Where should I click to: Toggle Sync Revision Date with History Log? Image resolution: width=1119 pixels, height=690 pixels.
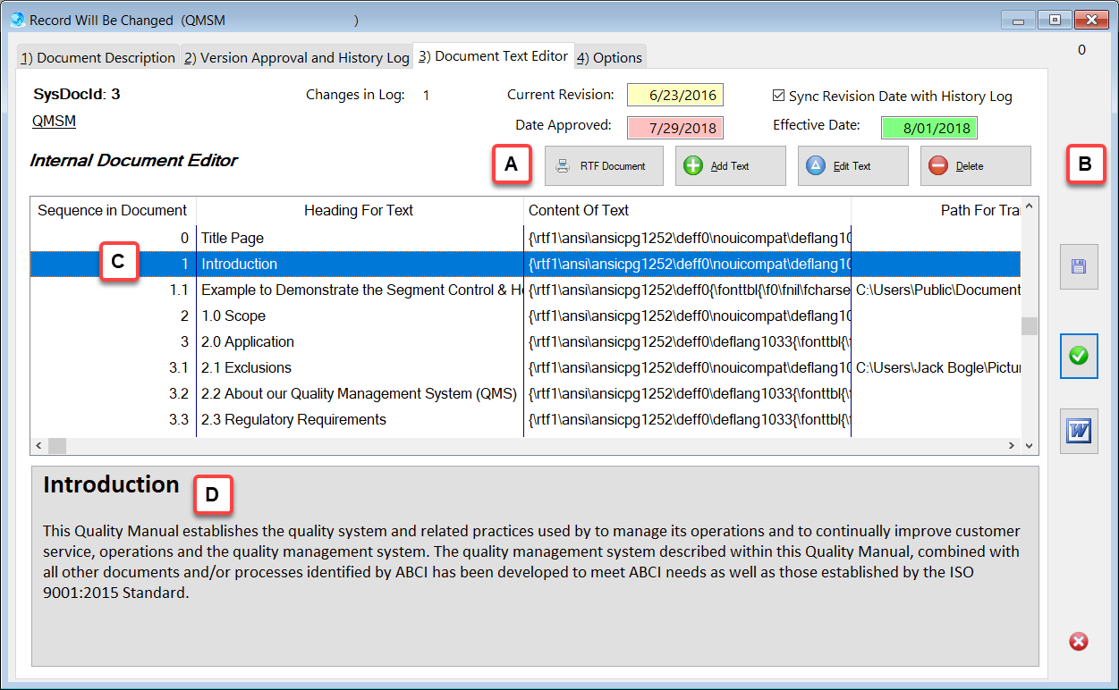tap(778, 96)
